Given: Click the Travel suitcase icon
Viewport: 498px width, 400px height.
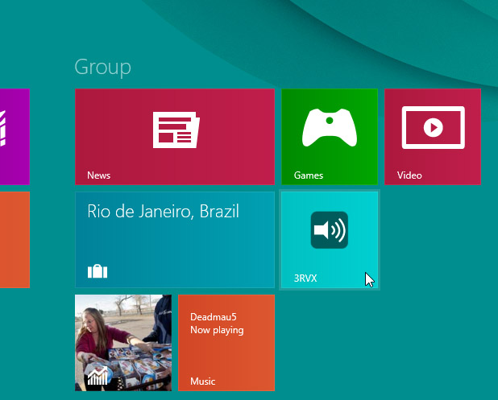Looking at the screenshot, I should [x=98, y=271].
